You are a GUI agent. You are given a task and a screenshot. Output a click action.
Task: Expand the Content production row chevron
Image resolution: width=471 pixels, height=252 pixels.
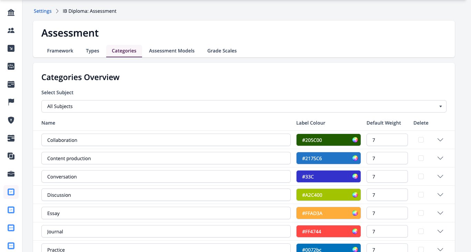click(x=440, y=158)
